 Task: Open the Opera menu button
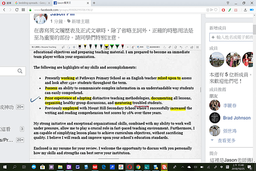click(7, 3)
